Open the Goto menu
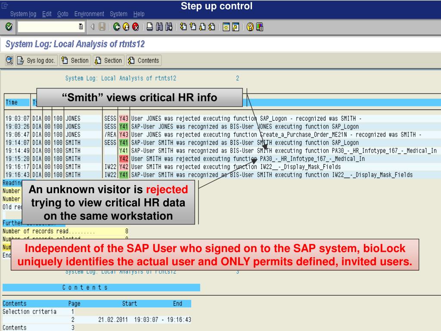441x331 pixels. click(63, 14)
